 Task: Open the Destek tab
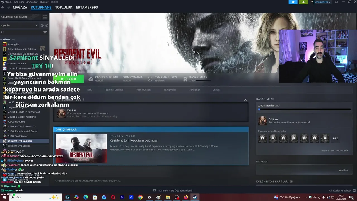[216, 90]
